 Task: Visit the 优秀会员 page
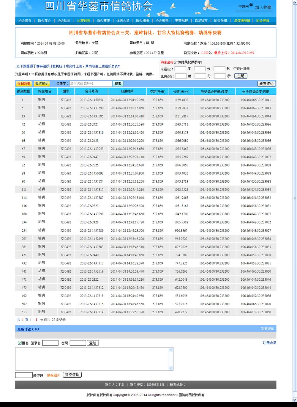pos(123,21)
